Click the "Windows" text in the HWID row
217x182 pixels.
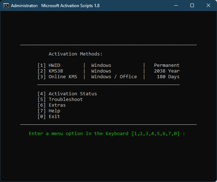pos(101,65)
